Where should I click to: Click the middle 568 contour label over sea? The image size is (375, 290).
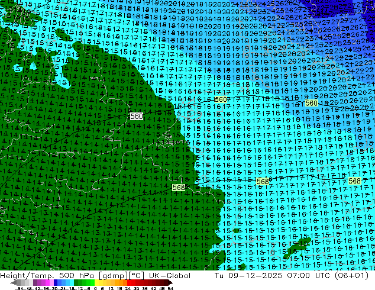263,181
